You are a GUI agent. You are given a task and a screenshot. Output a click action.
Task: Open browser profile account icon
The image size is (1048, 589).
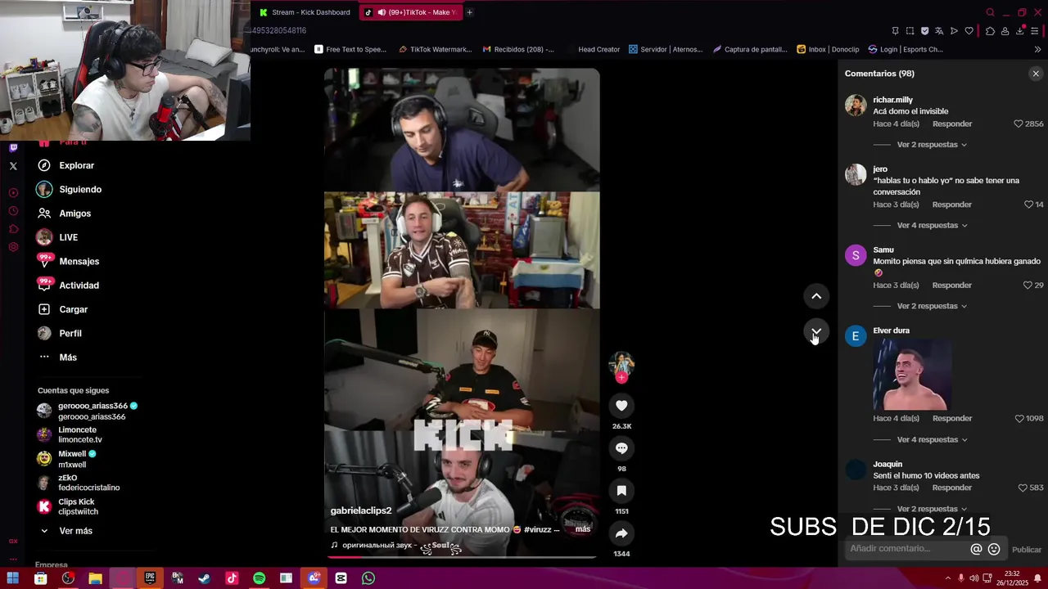[x=1005, y=31]
